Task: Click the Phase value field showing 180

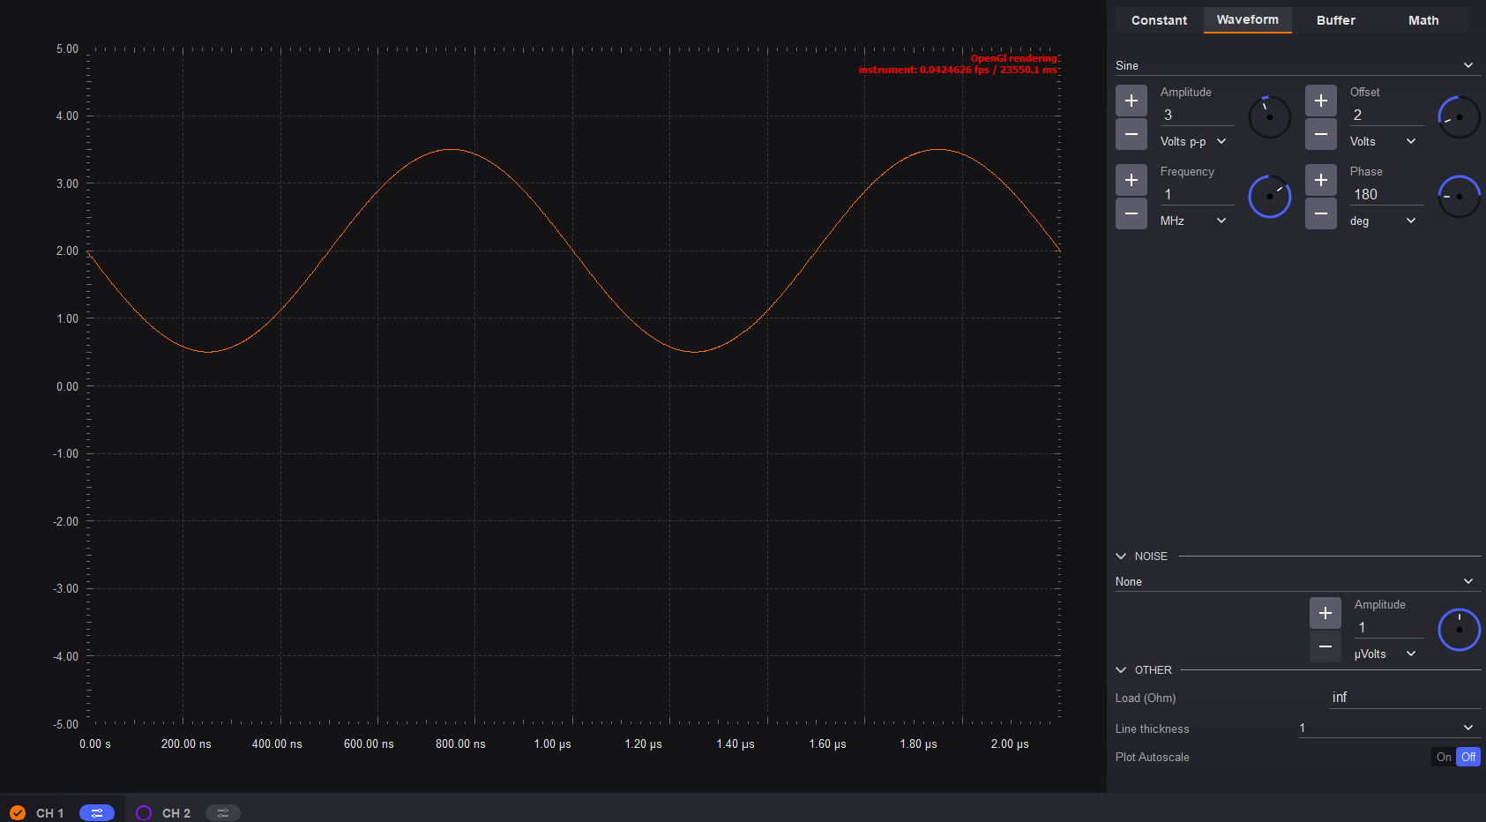Action: pyautogui.click(x=1386, y=194)
